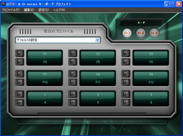
Task: Click the F10 assignment button
Action: [x=45, y=82]
